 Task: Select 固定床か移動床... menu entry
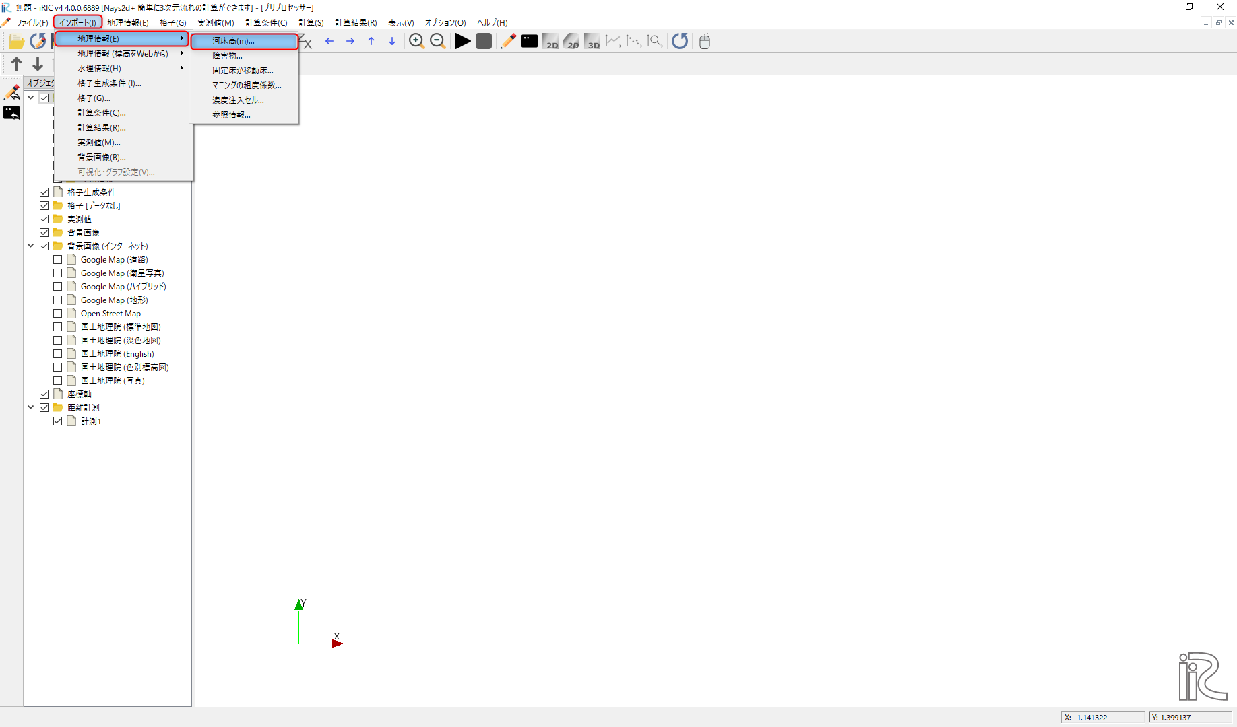point(244,71)
